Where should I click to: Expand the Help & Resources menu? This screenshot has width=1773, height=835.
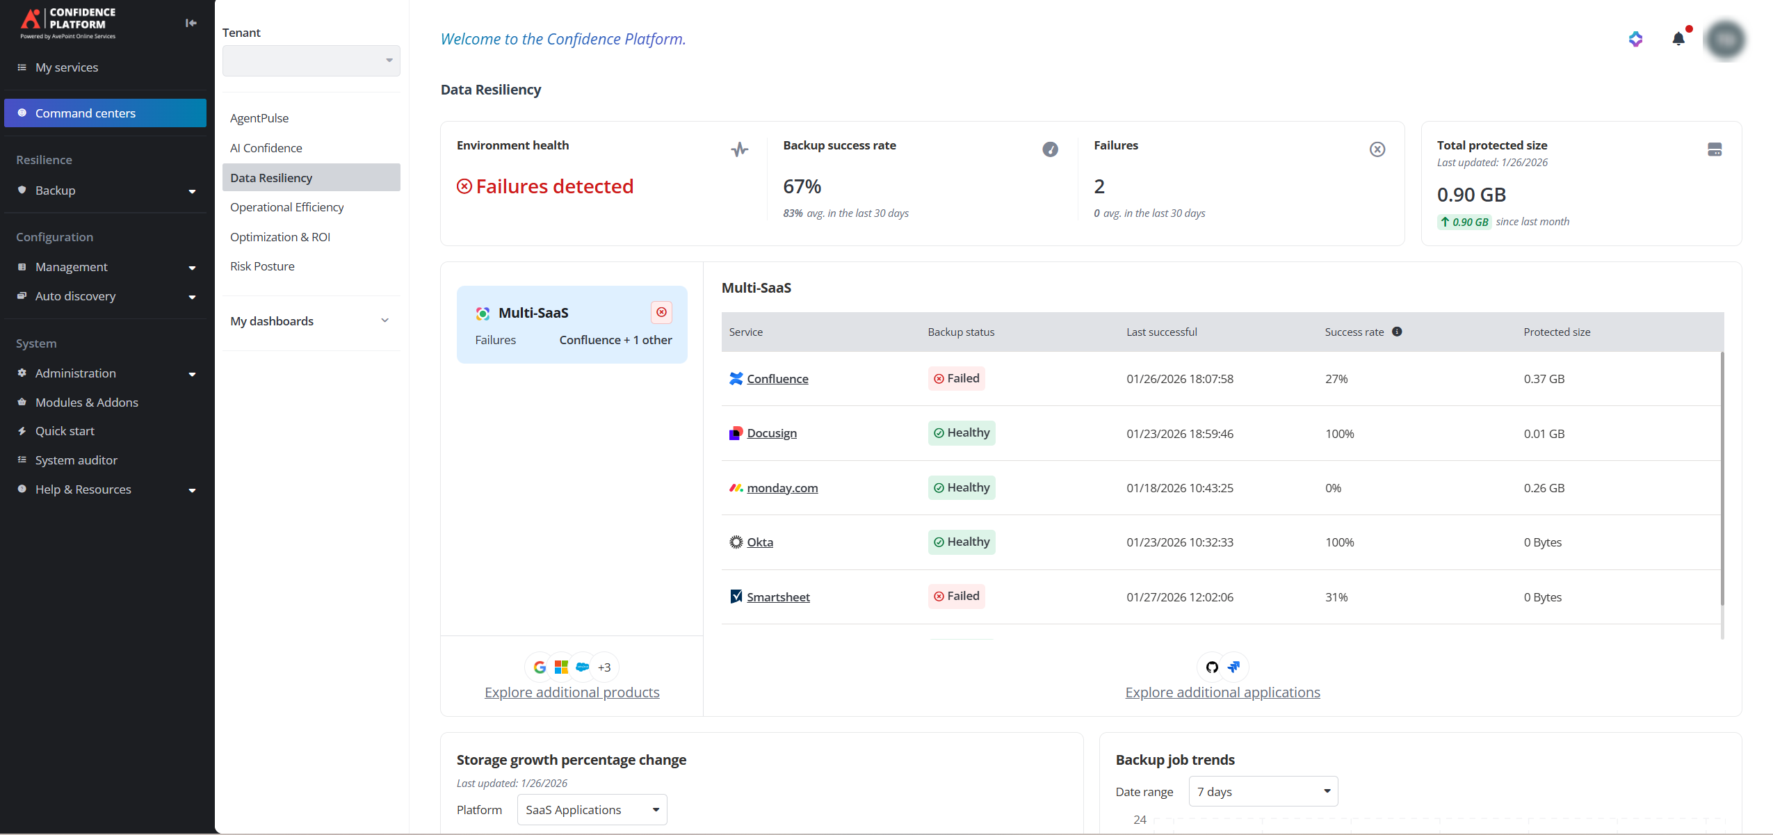[192, 490]
